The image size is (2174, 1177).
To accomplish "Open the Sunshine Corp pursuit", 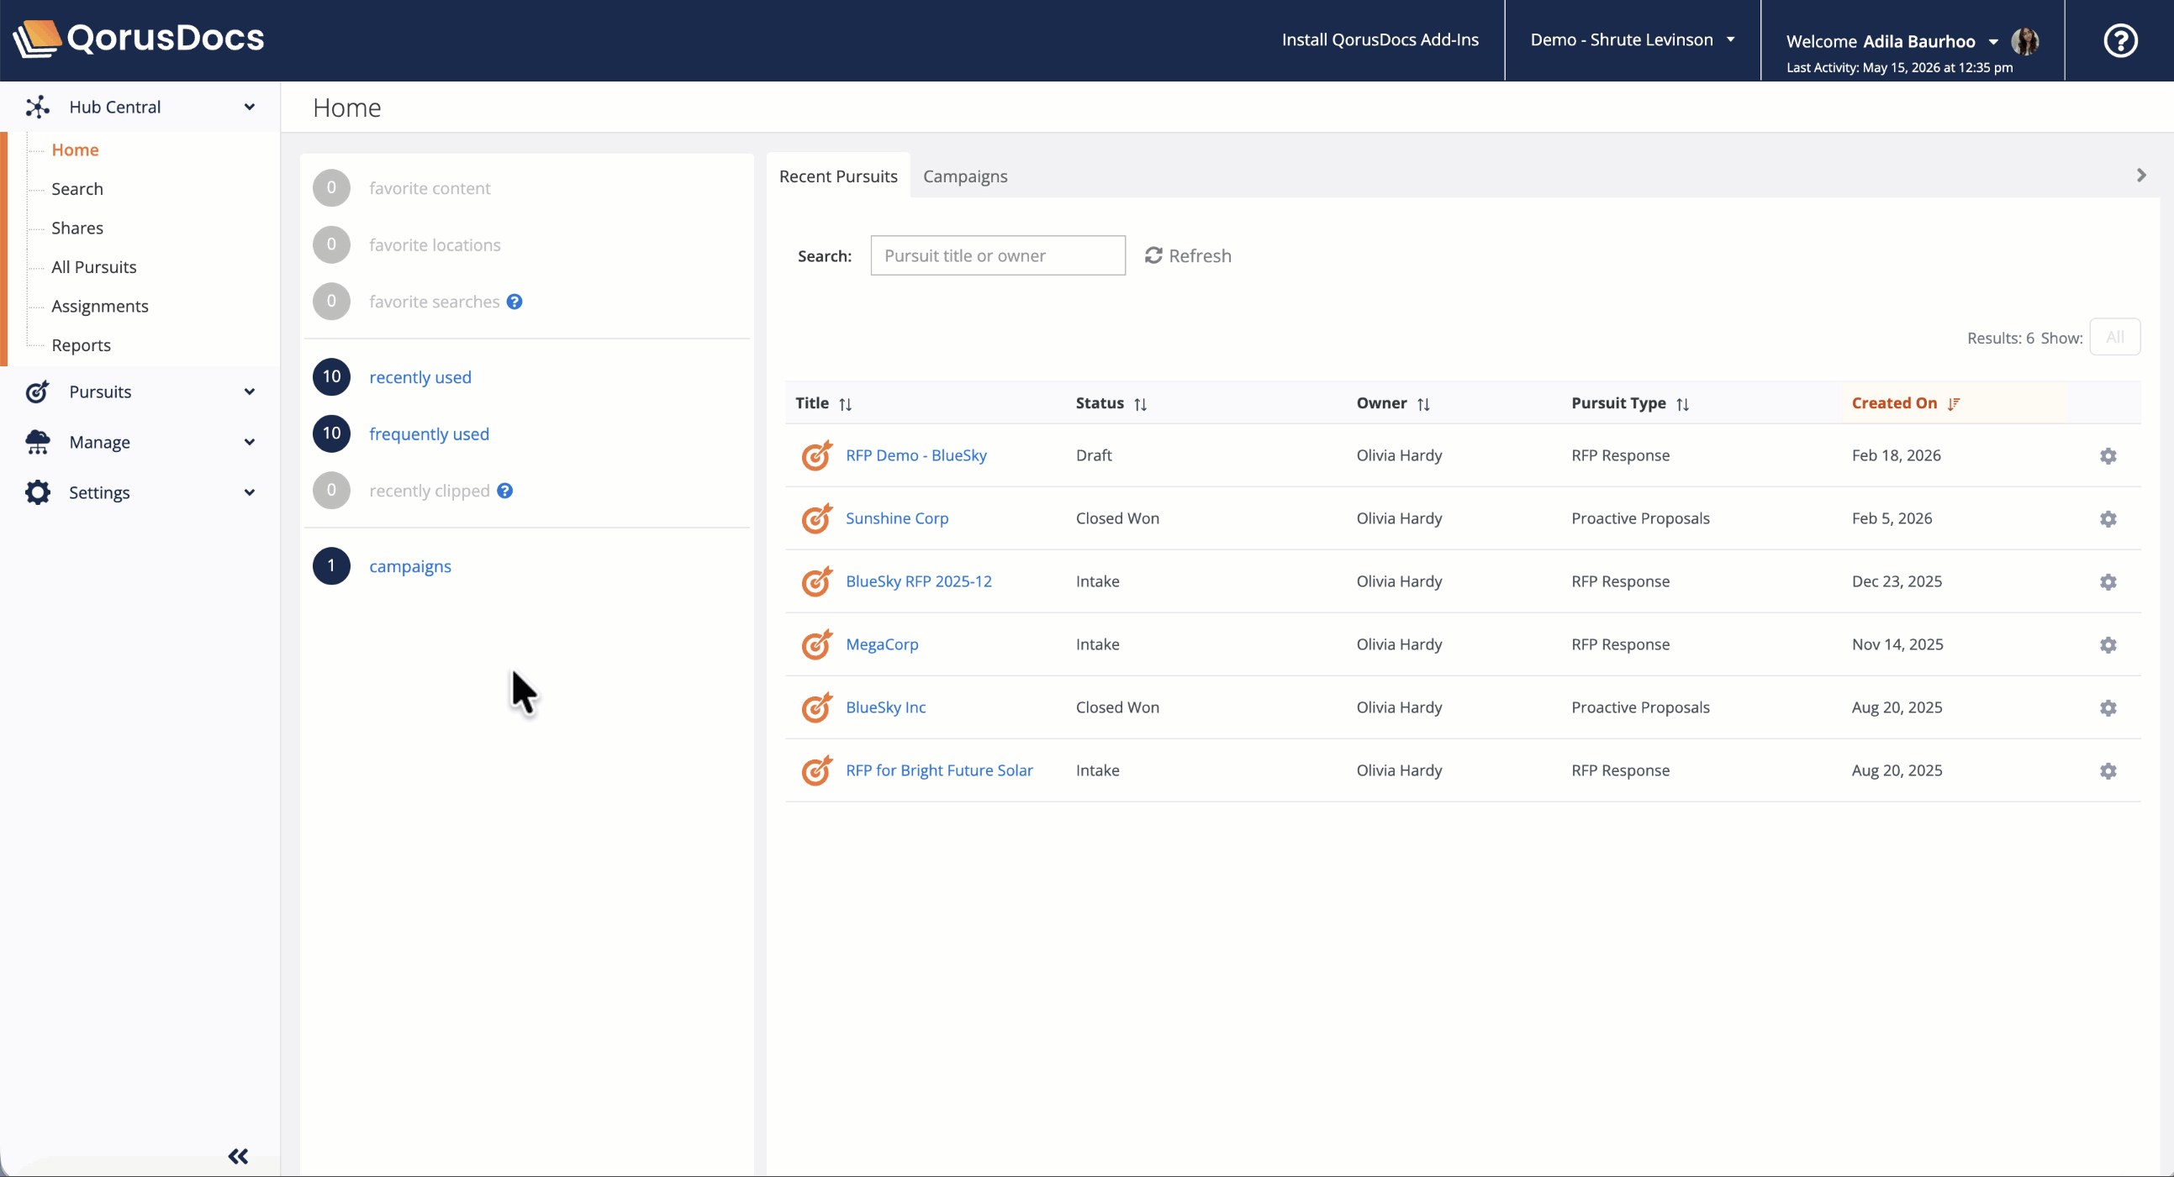I will pyautogui.click(x=897, y=518).
